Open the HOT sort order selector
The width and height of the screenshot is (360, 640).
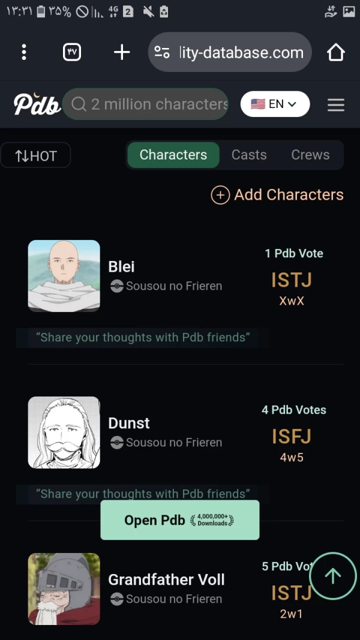tap(36, 156)
